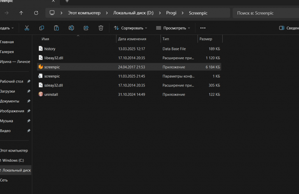
Task: Select Сеть in navigation pane
Action: pos(4,180)
